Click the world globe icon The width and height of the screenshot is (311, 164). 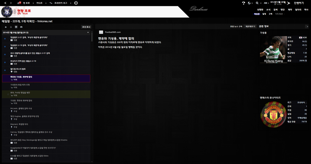tap(249, 3)
